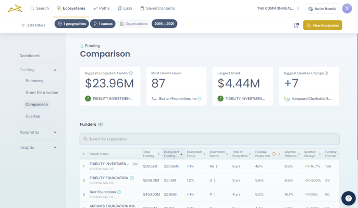Click the Funding Proportion info icon
358x208 pixels.
tap(274, 154)
